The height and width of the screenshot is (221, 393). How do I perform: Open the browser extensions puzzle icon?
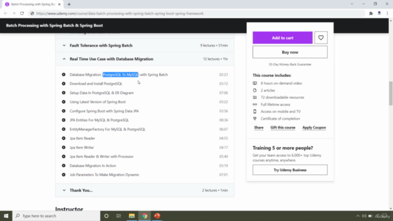371,14
